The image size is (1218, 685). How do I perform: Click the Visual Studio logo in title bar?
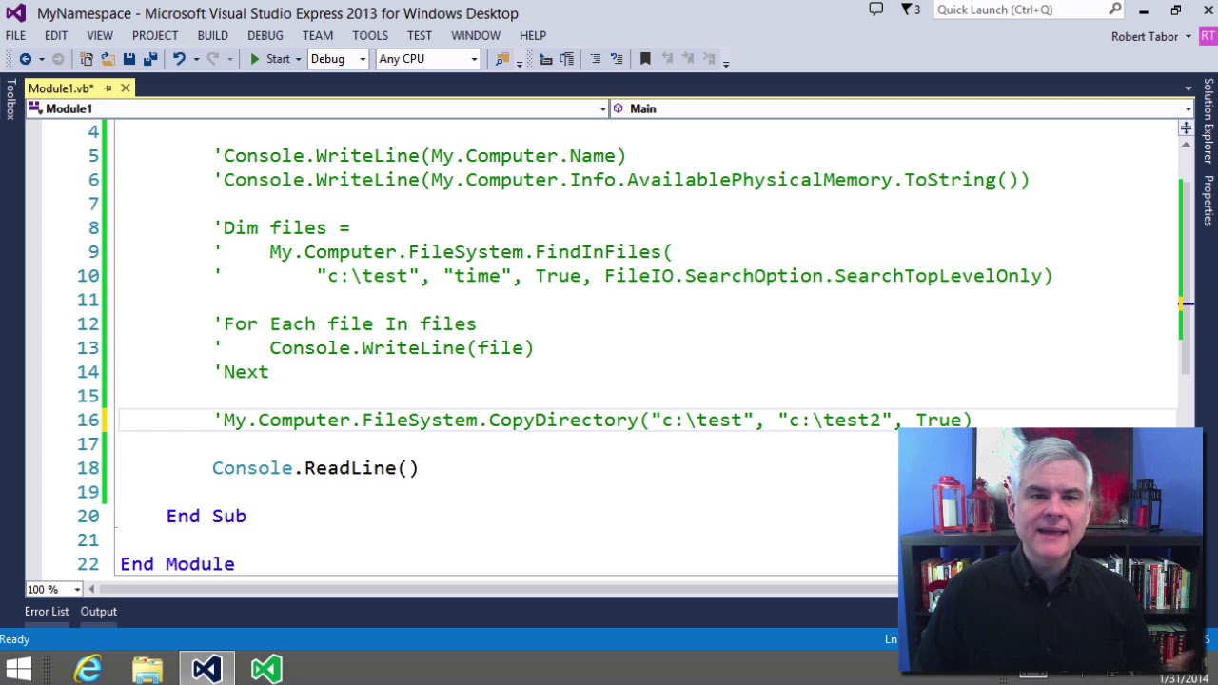[x=16, y=13]
